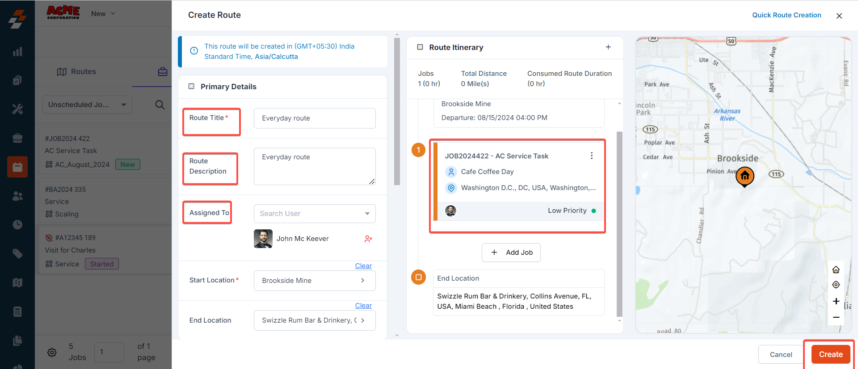
Task: Remove assigned user John Mc Keever
Action: [368, 239]
